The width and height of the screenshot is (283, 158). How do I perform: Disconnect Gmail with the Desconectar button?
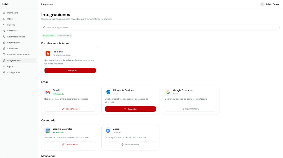70,109
